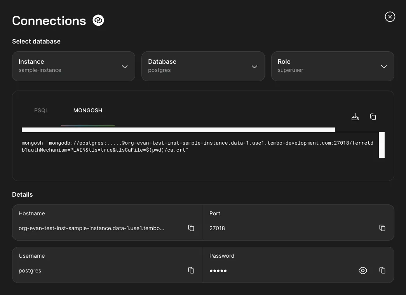Click the port value 27018
406x295 pixels.
pyautogui.click(x=217, y=228)
